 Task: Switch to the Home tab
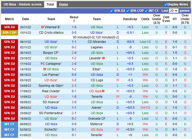pyautogui.click(x=63, y=4)
